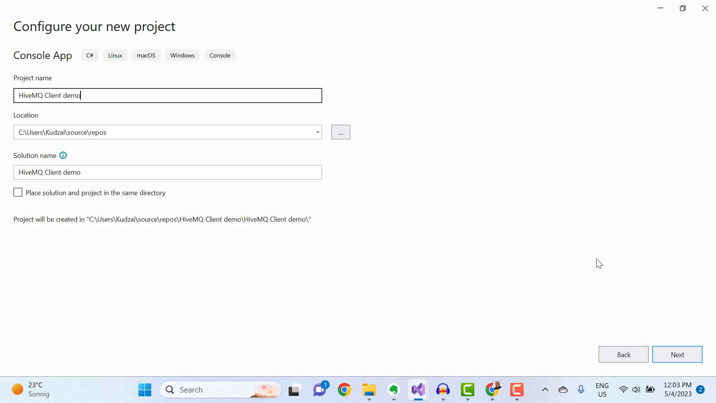This screenshot has width=716, height=403.
Task: Open red Camtasia recorder icon in taskbar
Action: (x=517, y=390)
